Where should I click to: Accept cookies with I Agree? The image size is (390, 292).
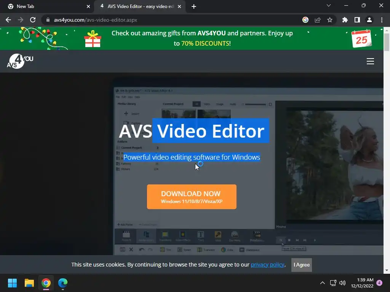(x=302, y=265)
